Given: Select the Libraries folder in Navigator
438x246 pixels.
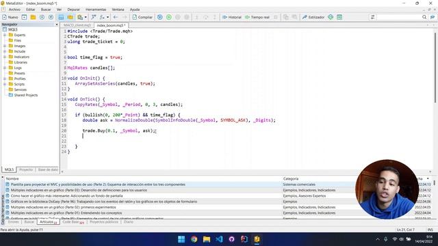Looking at the screenshot, I should point(21,62).
